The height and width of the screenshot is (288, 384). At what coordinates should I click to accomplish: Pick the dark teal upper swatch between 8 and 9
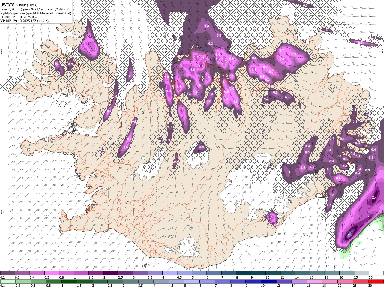click(244, 273)
